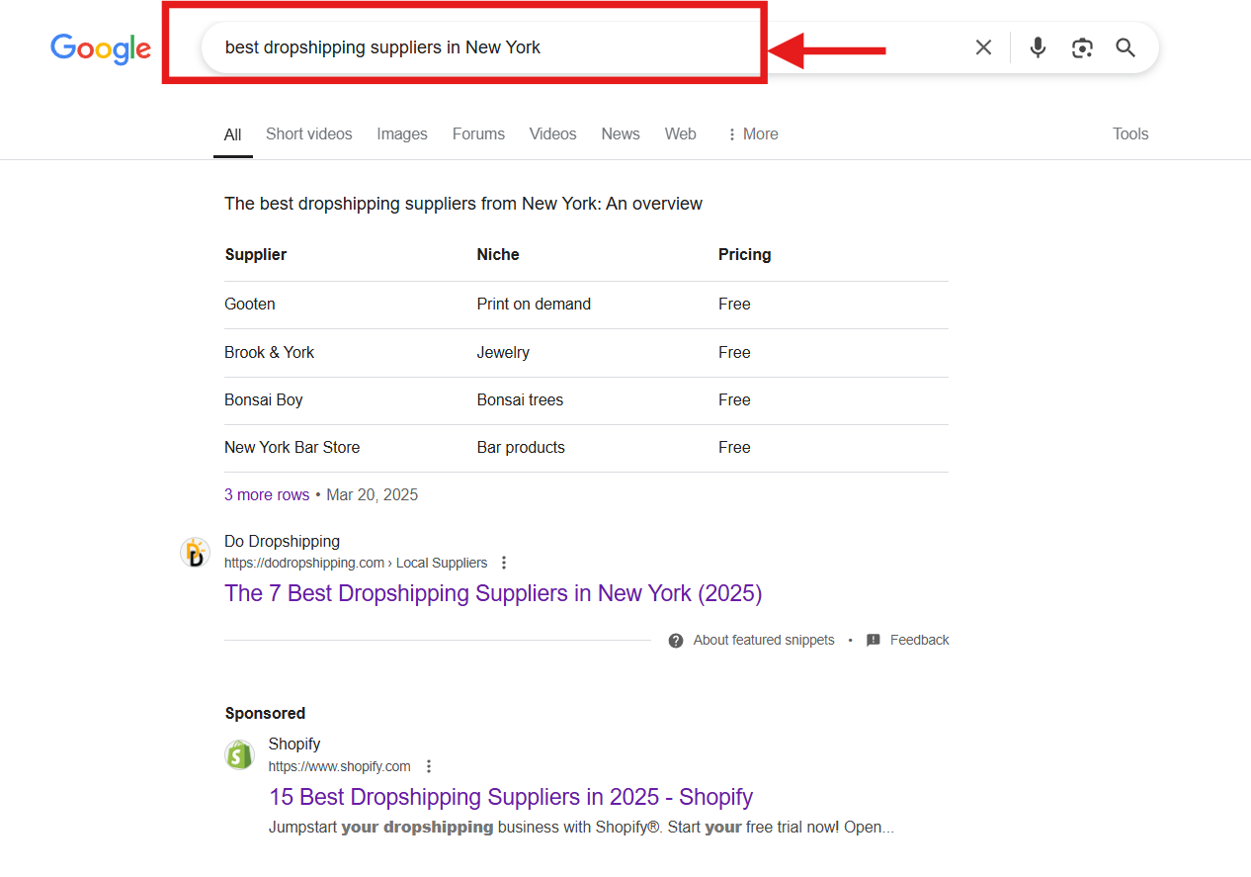This screenshot has width=1251, height=877.
Task: Select the Brook & York supplier cell
Action: [x=269, y=352]
